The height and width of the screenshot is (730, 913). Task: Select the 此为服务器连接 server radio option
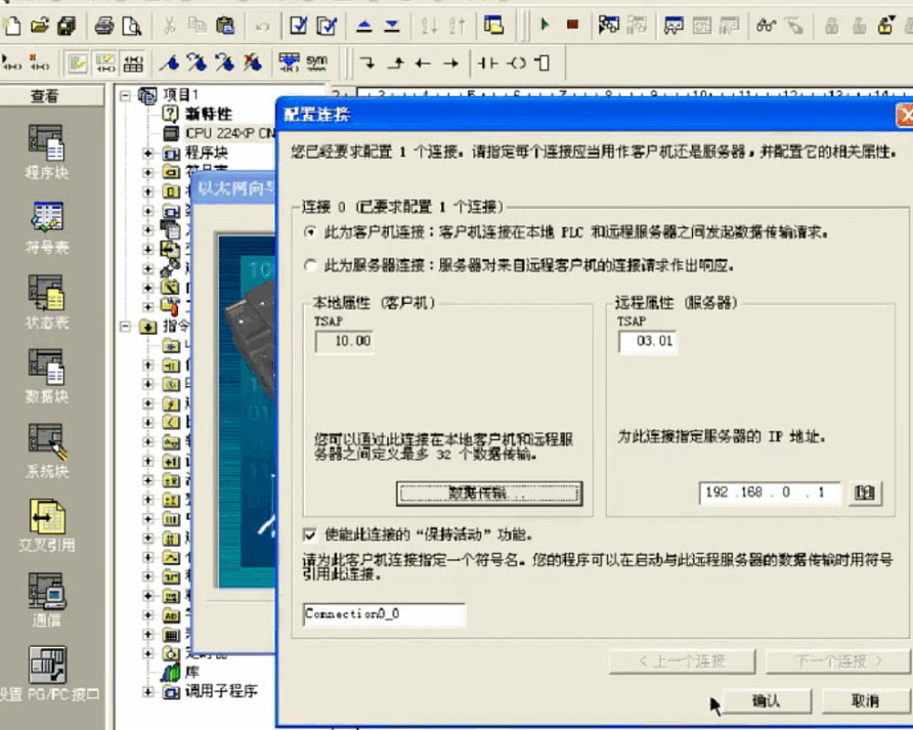click(310, 266)
